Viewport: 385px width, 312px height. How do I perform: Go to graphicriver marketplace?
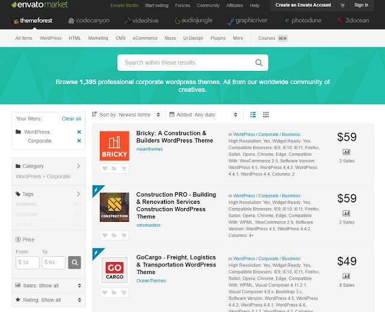tap(247, 20)
